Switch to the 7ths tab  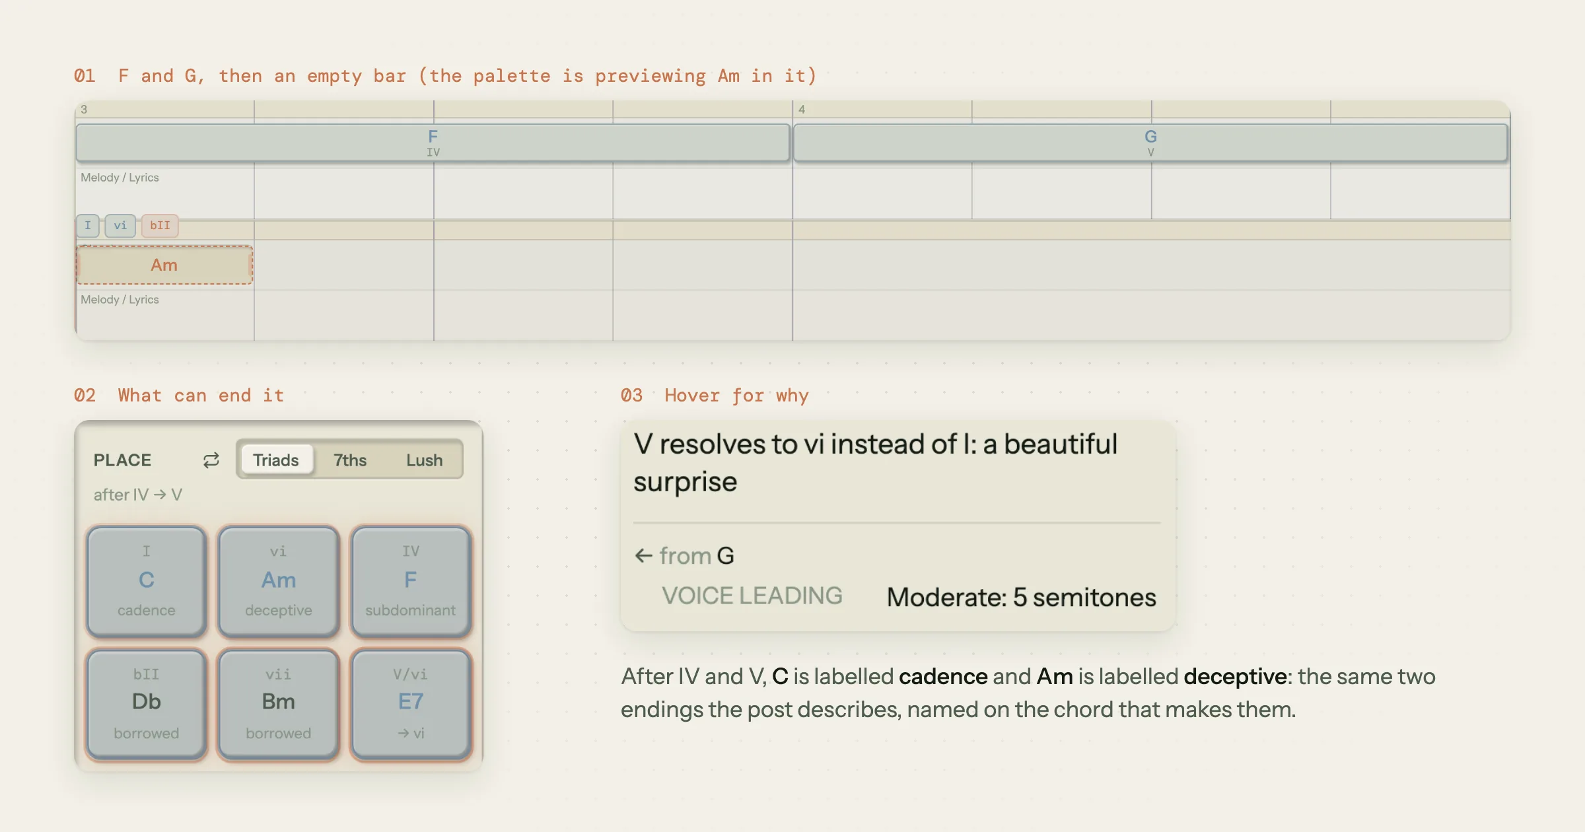[350, 460]
